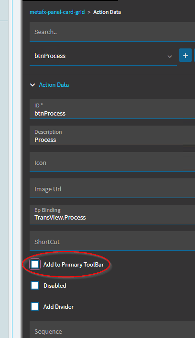
Task: Click the gray vertical panel splitter bar
Action: (22, 169)
